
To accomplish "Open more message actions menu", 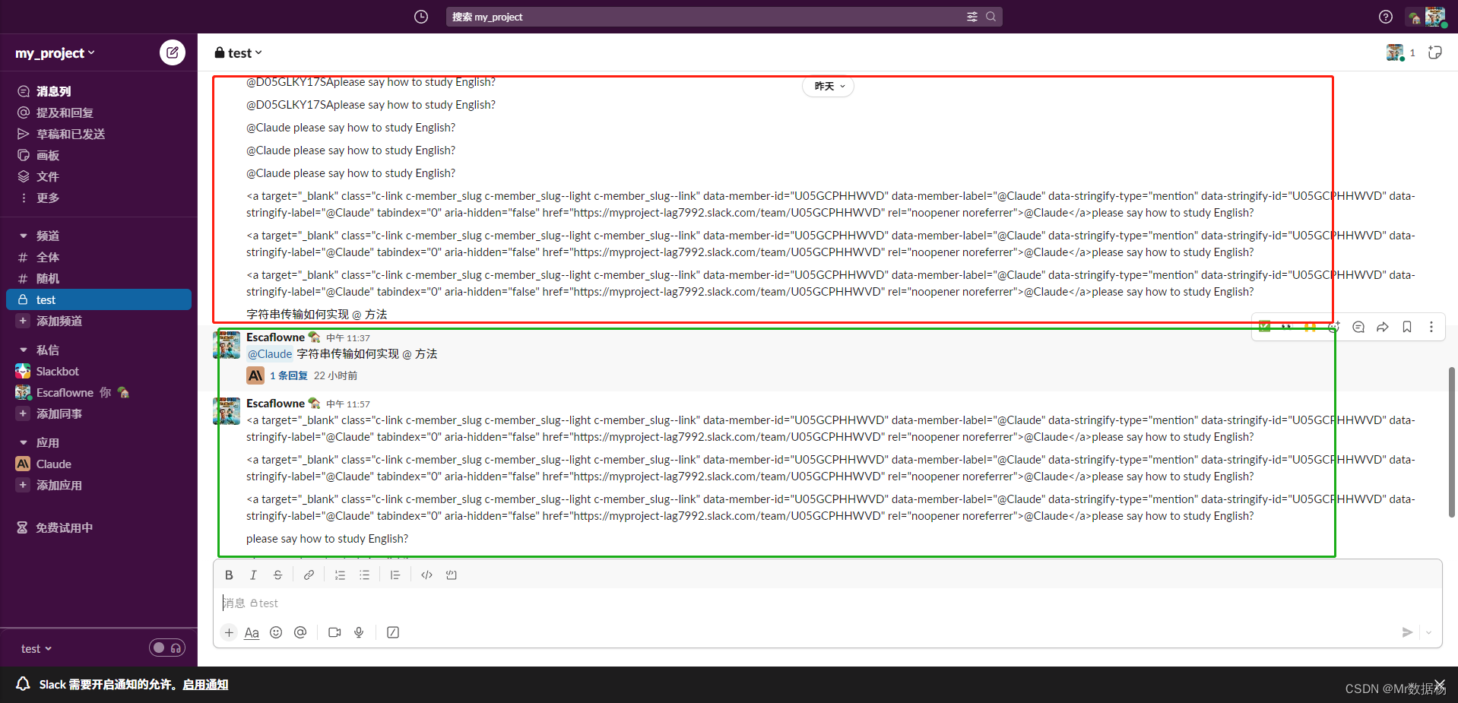I will point(1431,327).
